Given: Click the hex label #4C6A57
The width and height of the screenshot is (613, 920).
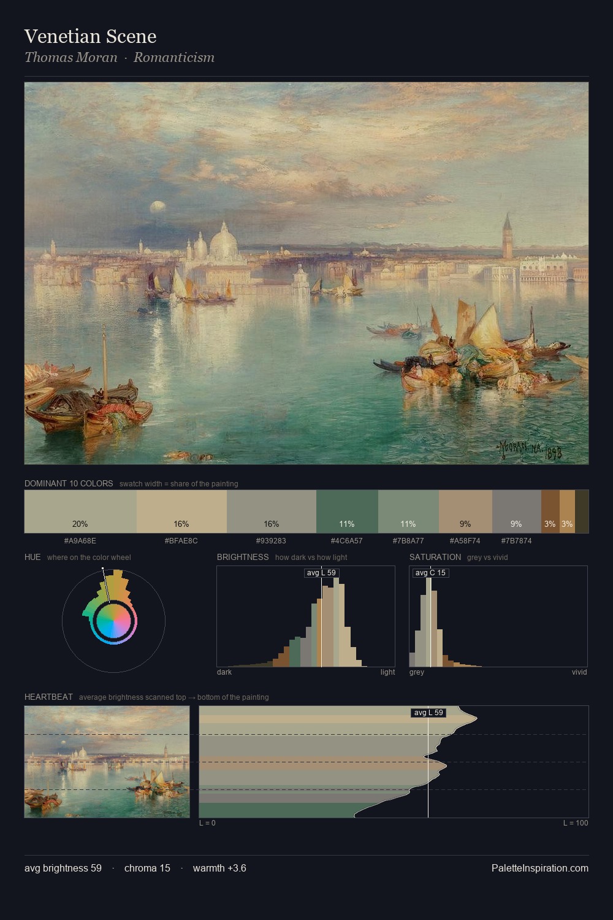Looking at the screenshot, I should coord(347,541).
